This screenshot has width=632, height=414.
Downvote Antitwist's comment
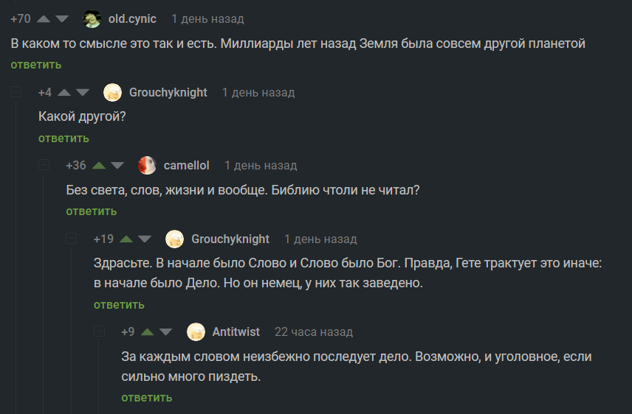point(165,332)
